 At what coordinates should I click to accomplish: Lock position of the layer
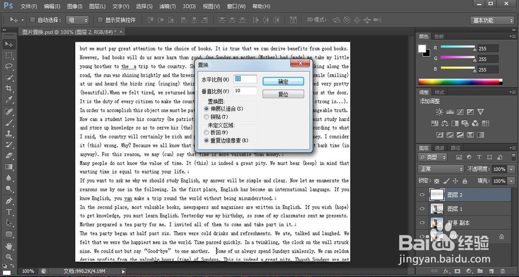coord(455,181)
